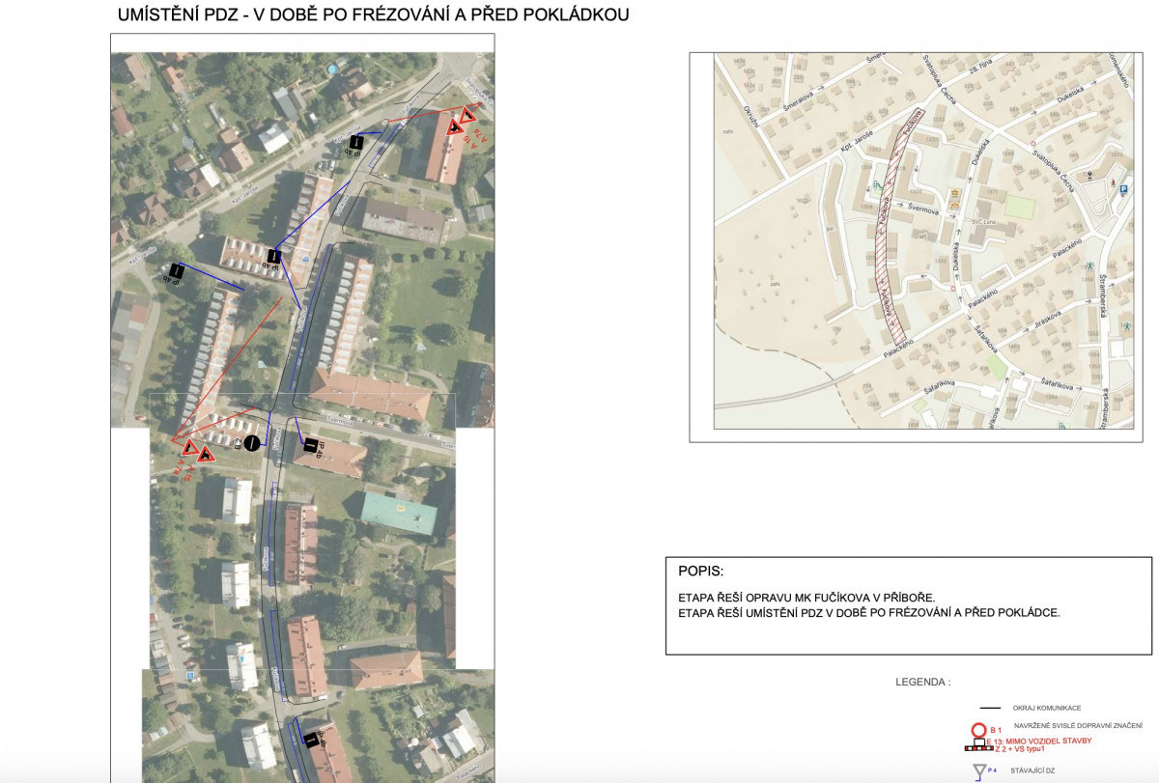
Task: Click the red B 1 circle sign in legend
Action: (x=978, y=729)
